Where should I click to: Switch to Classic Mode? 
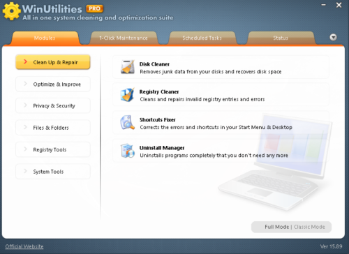309,227
